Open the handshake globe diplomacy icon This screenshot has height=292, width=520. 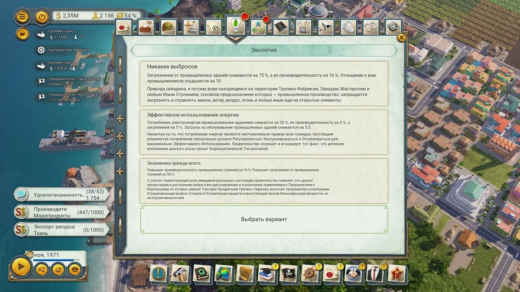pyautogui.click(x=354, y=273)
